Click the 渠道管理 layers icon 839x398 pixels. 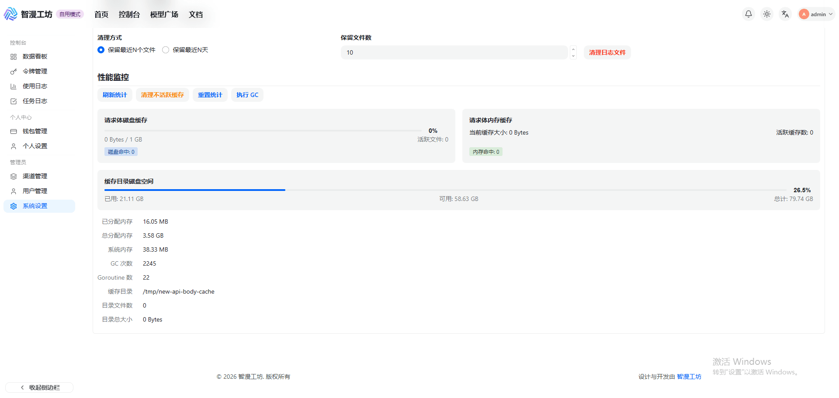point(14,177)
